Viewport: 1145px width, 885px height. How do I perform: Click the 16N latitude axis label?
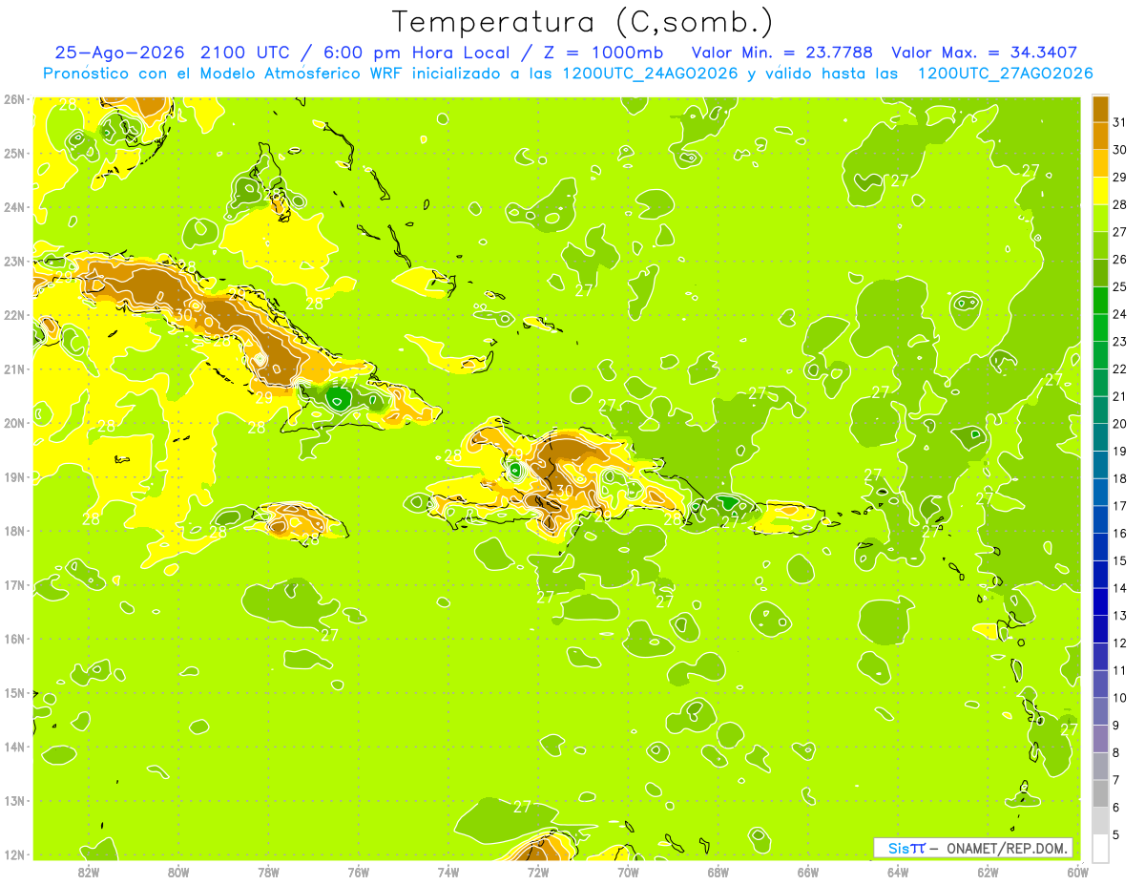click(13, 639)
